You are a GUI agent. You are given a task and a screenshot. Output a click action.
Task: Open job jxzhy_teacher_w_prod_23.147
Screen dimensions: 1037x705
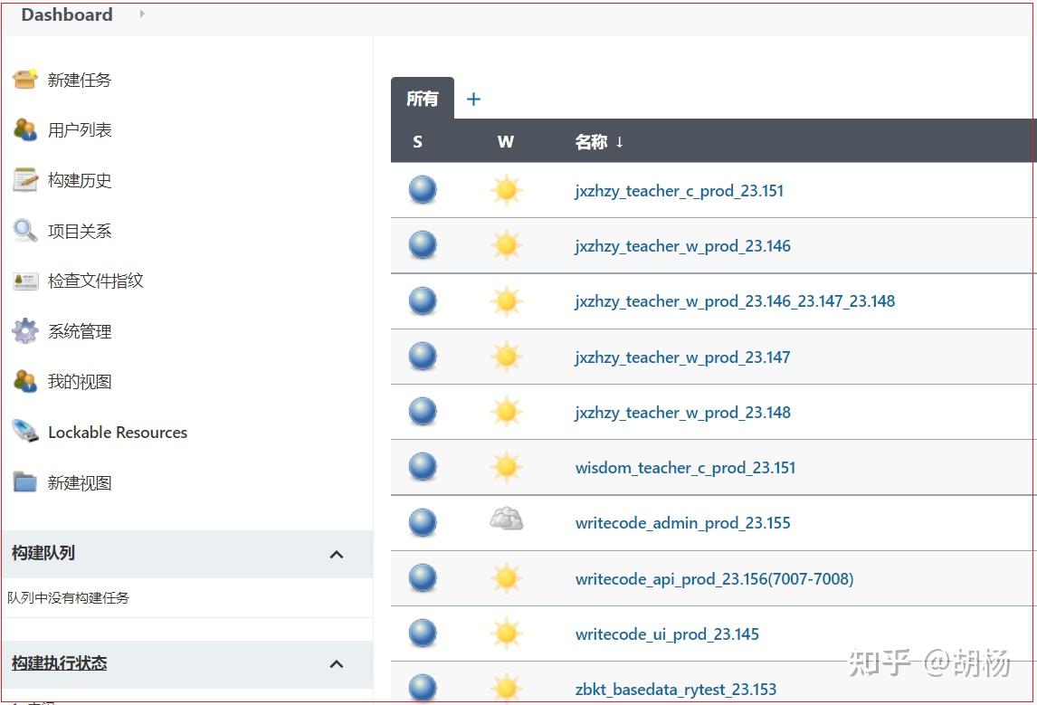[682, 357]
